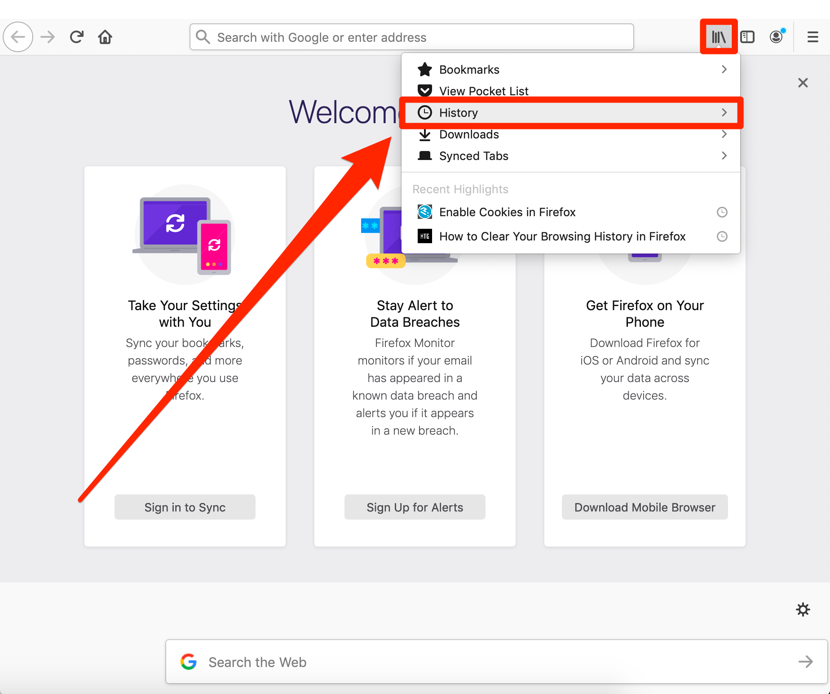Screen dimensions: 830x694
Task: Click the Synced Tabs laptop icon
Action: 425,156
